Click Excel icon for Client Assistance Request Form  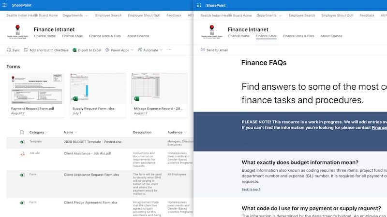point(22,175)
